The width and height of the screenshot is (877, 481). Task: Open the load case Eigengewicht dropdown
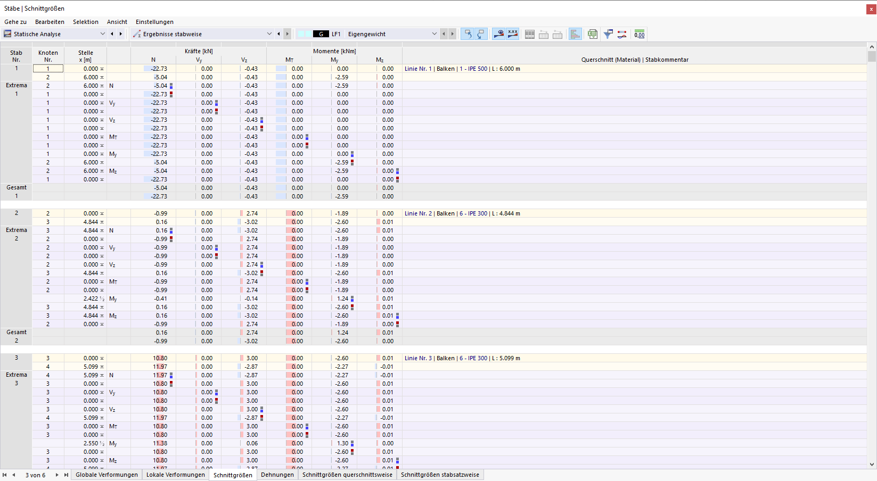coord(434,34)
